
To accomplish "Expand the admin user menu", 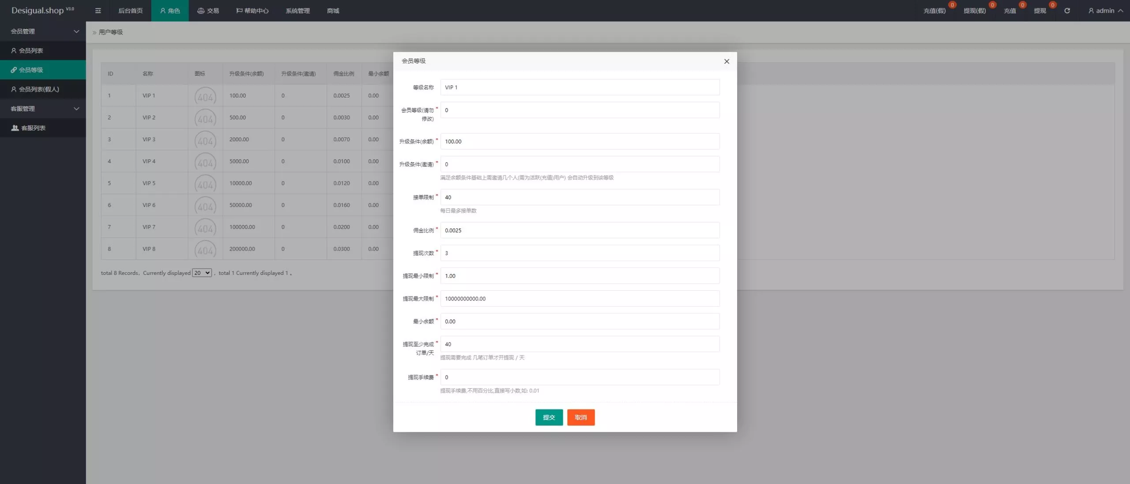I will tap(1105, 11).
